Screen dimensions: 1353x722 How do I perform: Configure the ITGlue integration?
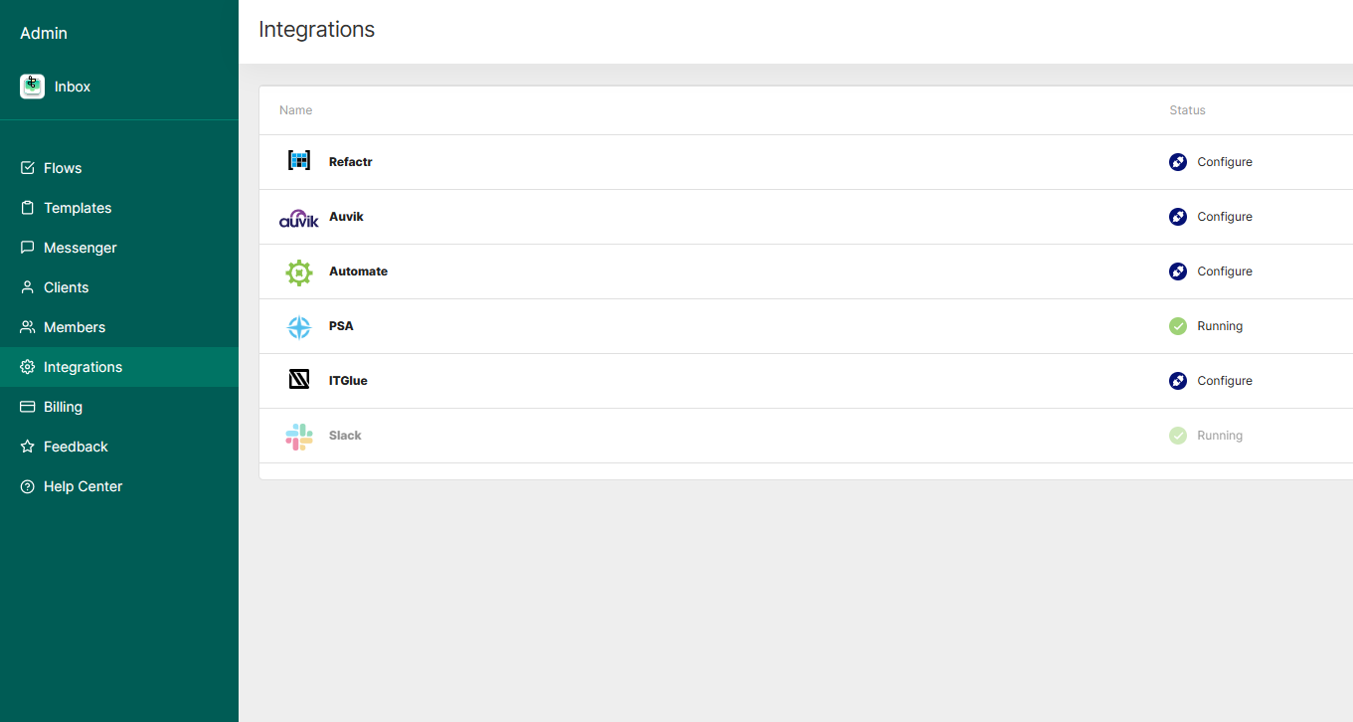pos(1224,381)
